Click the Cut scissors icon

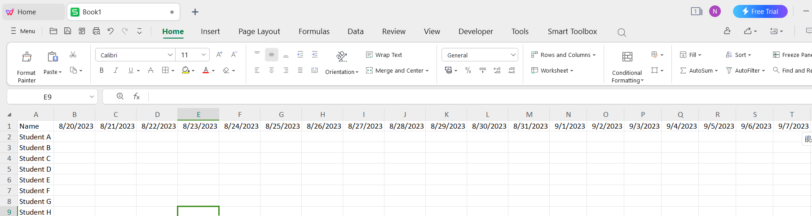(73, 55)
